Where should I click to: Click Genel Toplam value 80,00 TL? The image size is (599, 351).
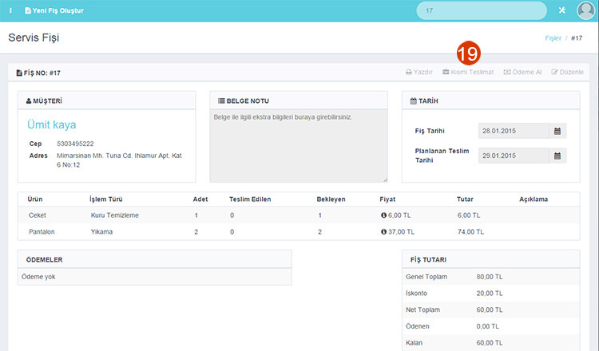pyautogui.click(x=490, y=277)
